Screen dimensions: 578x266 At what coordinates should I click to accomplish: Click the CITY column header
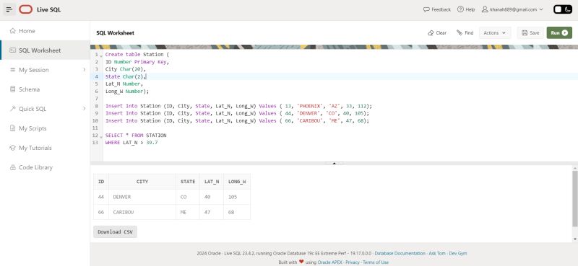click(x=142, y=182)
